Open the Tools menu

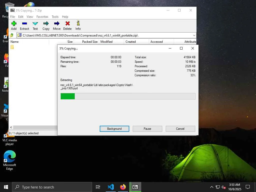(x=55, y=17)
